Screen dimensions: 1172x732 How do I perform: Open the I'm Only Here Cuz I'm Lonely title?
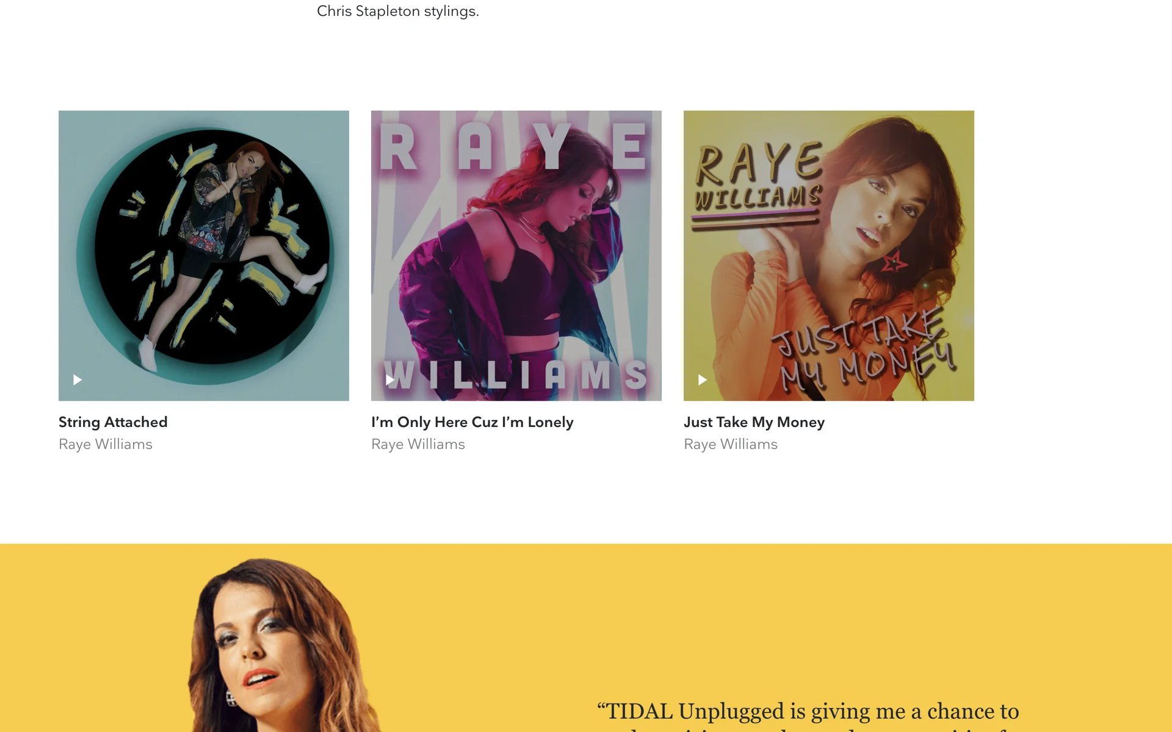click(472, 422)
